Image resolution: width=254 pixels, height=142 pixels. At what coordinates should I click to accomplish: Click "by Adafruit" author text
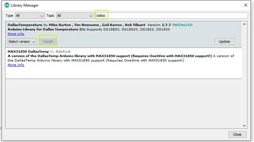60,51
